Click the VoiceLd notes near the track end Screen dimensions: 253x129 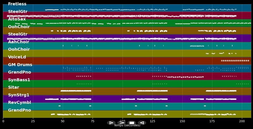pyautogui.click(x=231, y=61)
